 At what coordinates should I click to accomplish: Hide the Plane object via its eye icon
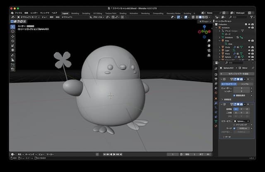249,54
